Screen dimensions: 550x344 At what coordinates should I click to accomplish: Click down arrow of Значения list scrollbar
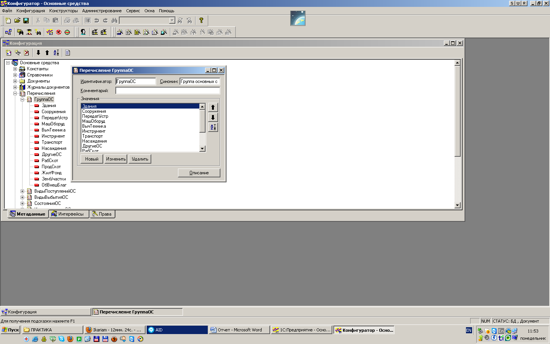point(202,149)
